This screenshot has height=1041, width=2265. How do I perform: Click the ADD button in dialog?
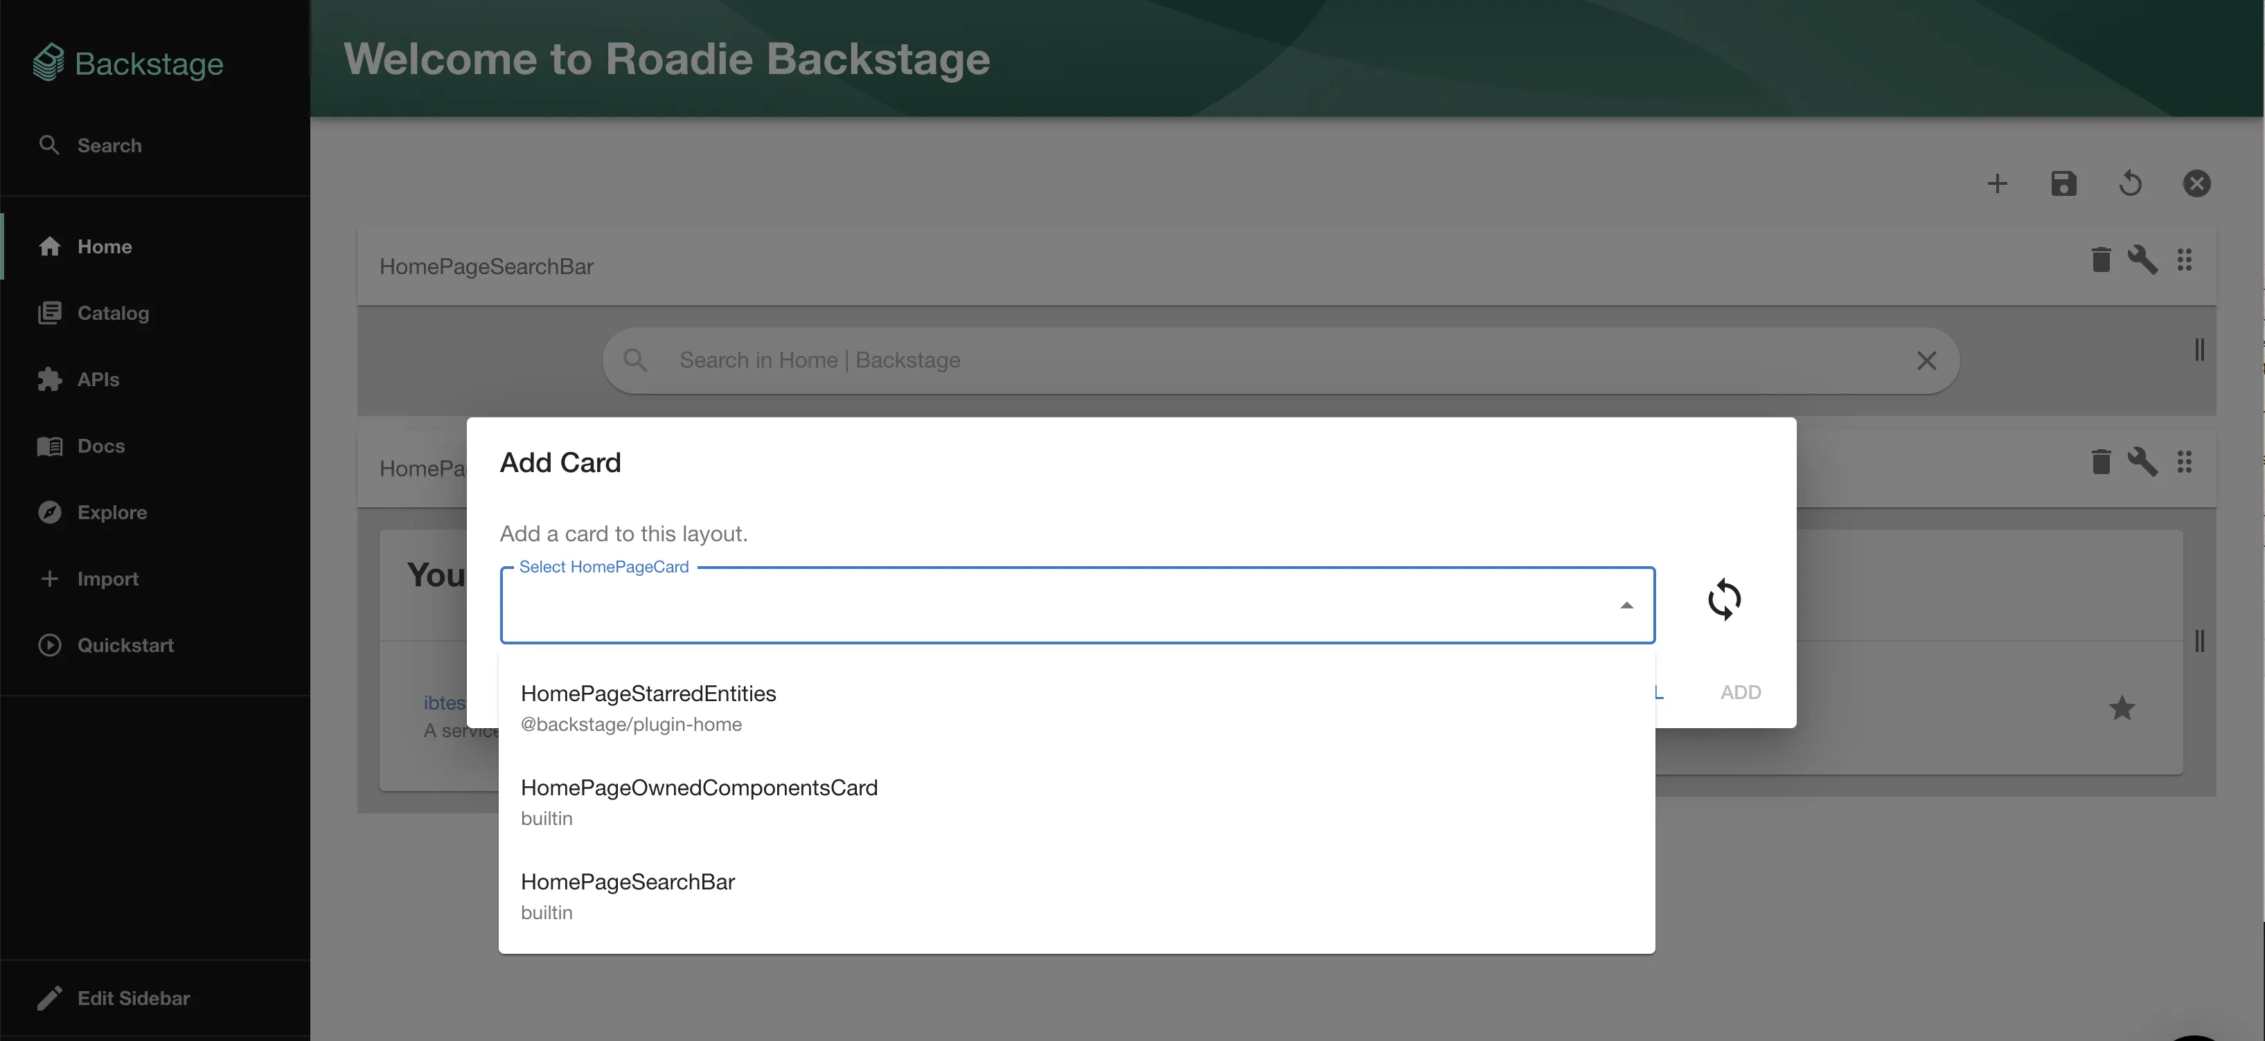1742,691
